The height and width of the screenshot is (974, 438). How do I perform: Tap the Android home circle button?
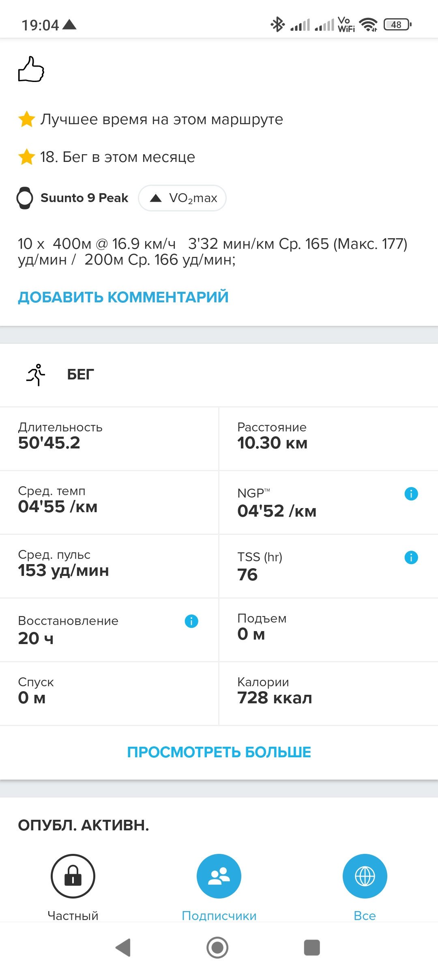(x=217, y=948)
